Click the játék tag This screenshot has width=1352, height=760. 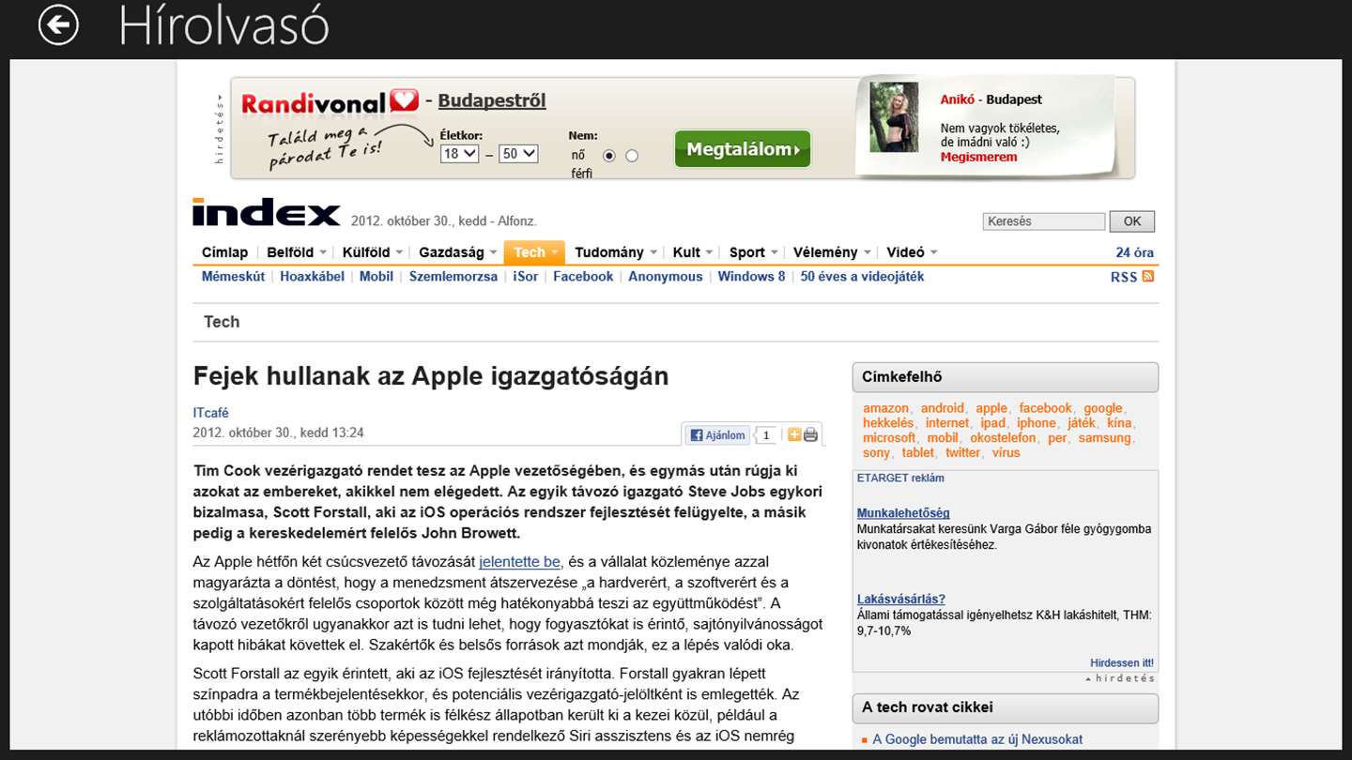pos(1081,423)
